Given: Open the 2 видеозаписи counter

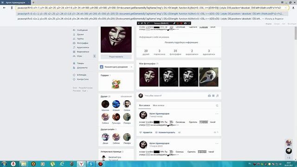Looking at the screenshot, I should click(192, 52).
